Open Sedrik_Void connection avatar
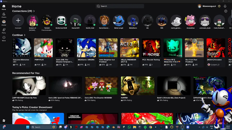The width and height of the screenshot is (232, 130). 90,20
